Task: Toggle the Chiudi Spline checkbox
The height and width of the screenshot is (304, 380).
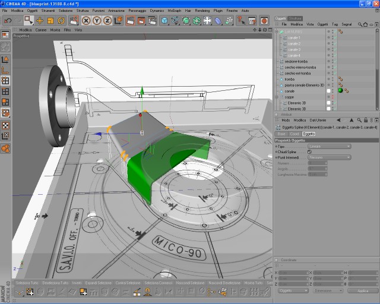Action: pyautogui.click(x=309, y=152)
